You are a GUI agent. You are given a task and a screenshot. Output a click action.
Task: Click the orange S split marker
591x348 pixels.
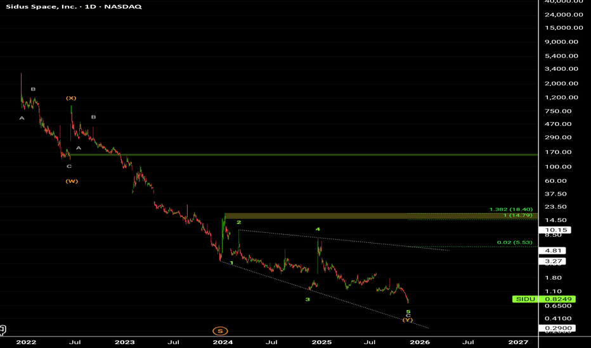(x=220, y=331)
